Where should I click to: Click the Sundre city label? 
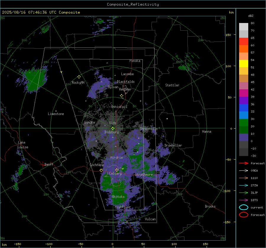pos(90,122)
